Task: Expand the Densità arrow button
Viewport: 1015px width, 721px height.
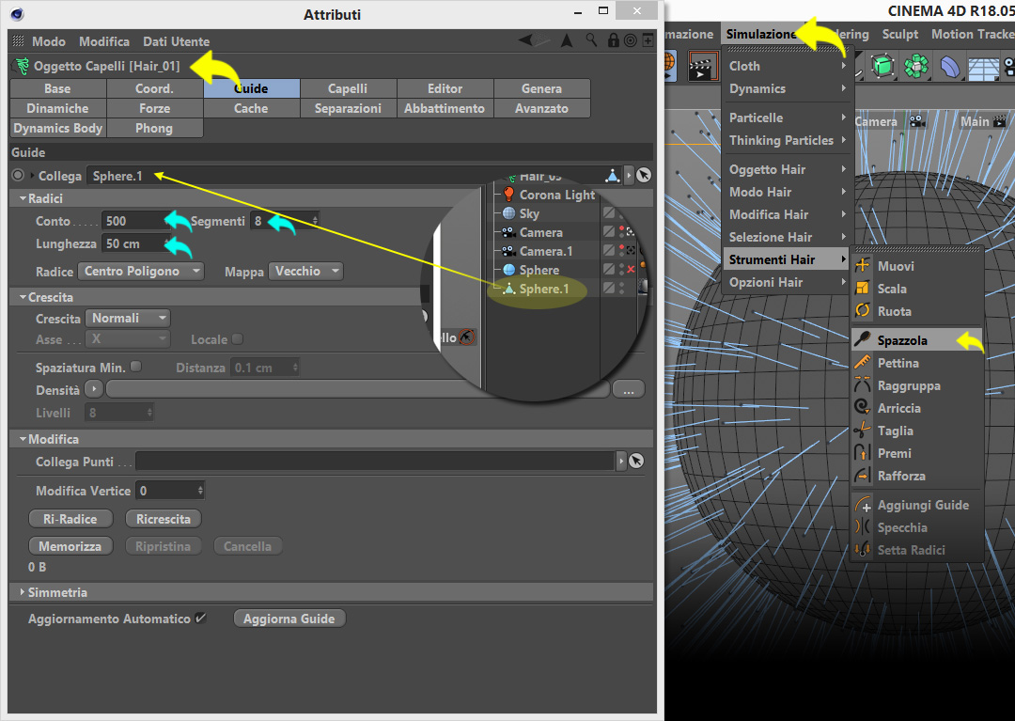Action: click(x=94, y=389)
